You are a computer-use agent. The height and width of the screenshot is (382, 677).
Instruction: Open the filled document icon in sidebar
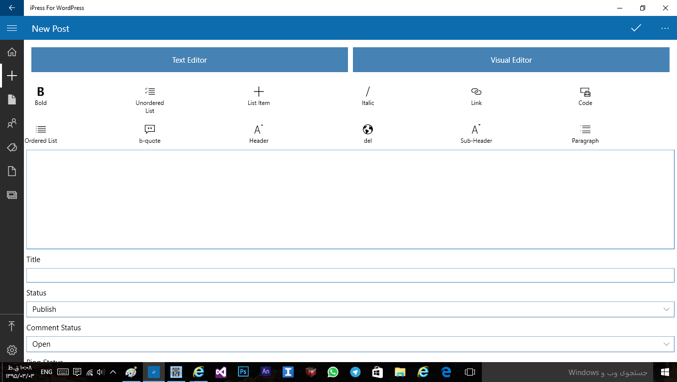(x=12, y=99)
